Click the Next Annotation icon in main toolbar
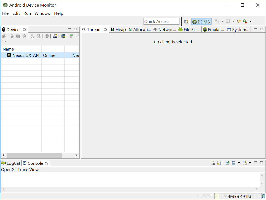Viewport: 266px width, 200px height. tap(217, 21)
